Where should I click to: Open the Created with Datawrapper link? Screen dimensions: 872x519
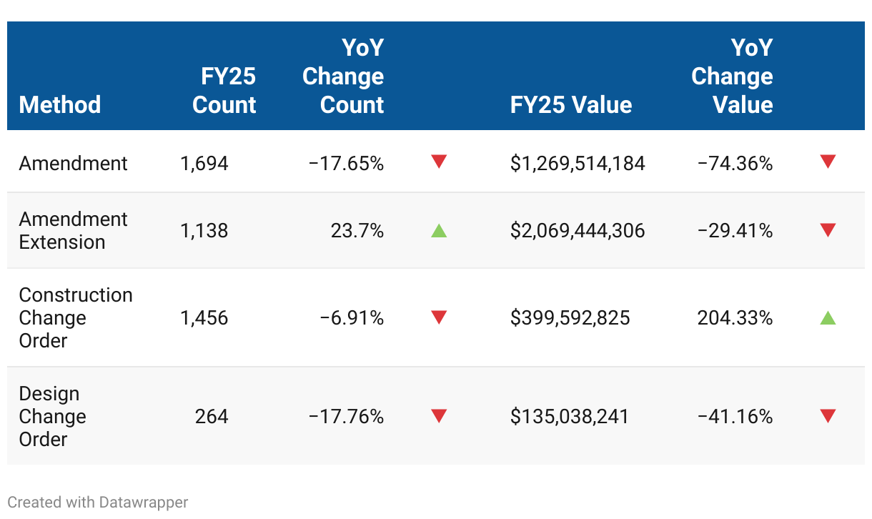pyautogui.click(x=98, y=503)
